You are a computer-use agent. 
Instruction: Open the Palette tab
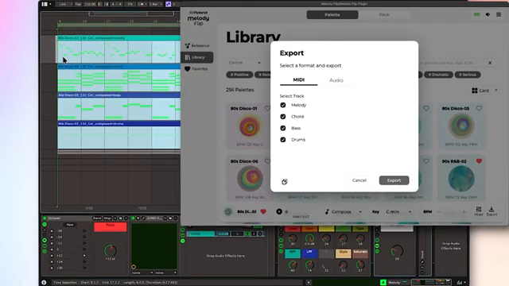[332, 14]
